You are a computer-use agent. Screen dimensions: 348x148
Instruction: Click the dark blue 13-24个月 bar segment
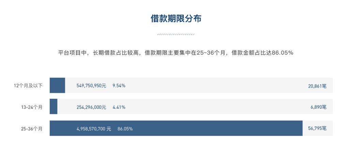pos(54,106)
